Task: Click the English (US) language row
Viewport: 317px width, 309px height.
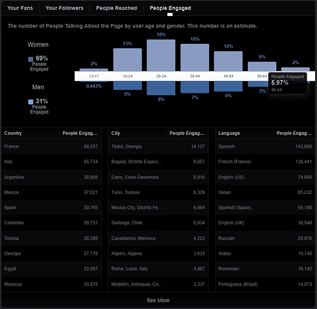Action: coord(265,177)
